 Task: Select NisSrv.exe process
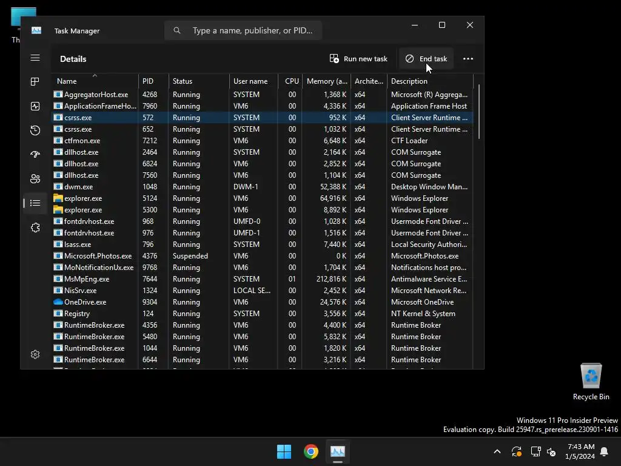click(263, 291)
